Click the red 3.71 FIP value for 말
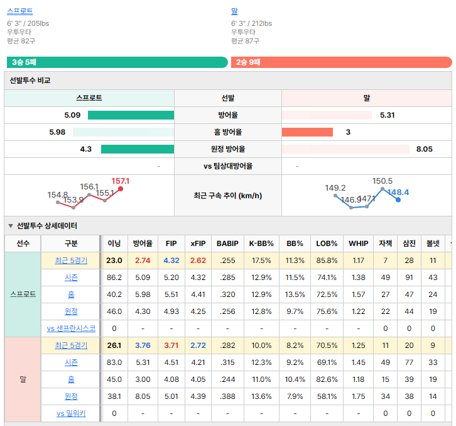456x426 pixels. pyautogui.click(x=171, y=345)
